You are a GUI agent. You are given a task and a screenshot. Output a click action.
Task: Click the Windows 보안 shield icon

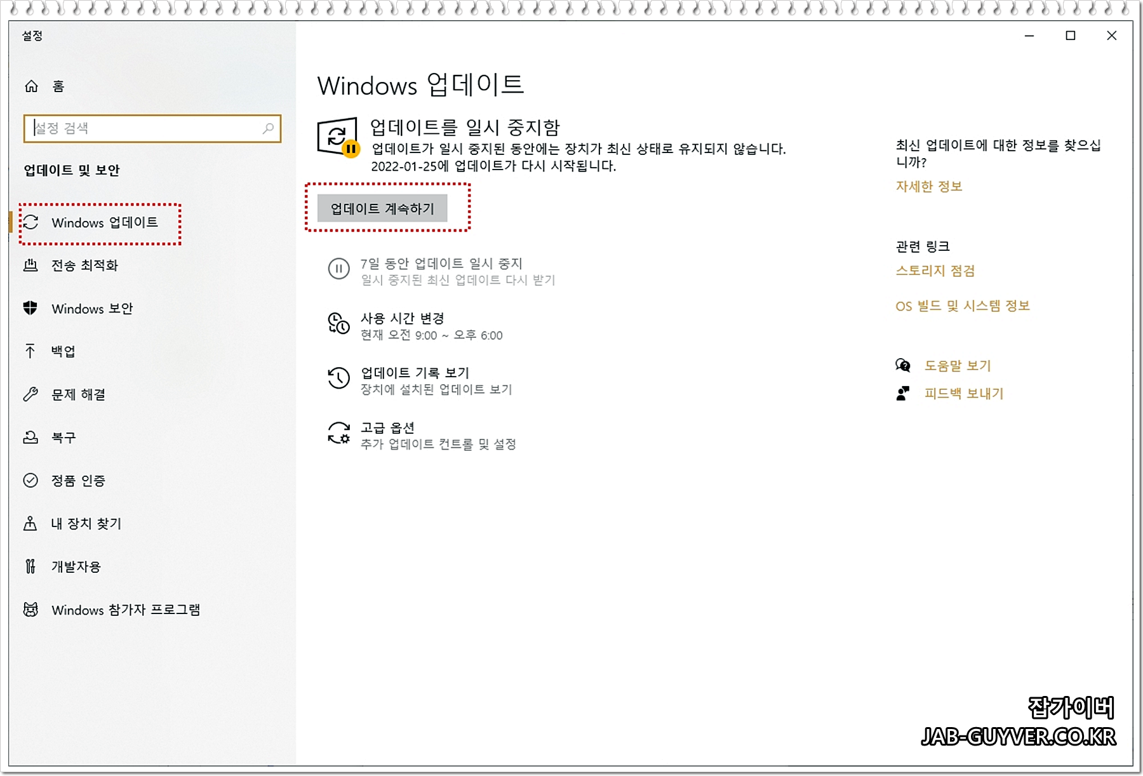[30, 309]
